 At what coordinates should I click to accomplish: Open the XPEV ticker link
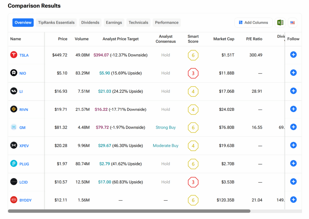24,146
